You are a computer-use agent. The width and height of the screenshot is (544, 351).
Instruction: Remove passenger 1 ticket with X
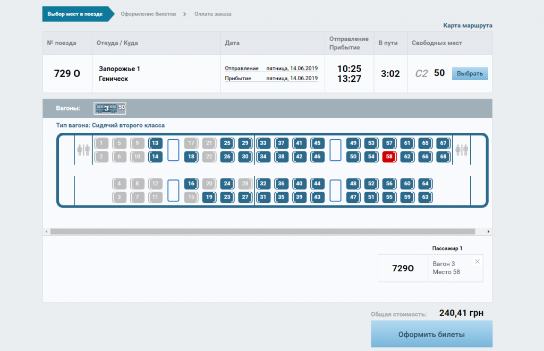coord(477,261)
